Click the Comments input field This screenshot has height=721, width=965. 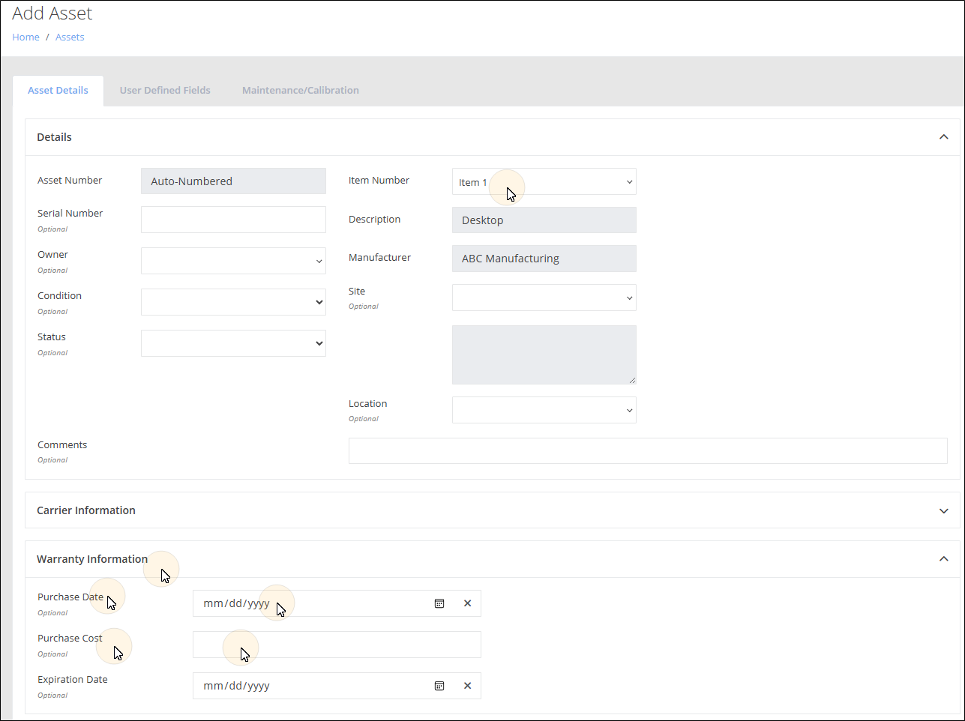648,450
